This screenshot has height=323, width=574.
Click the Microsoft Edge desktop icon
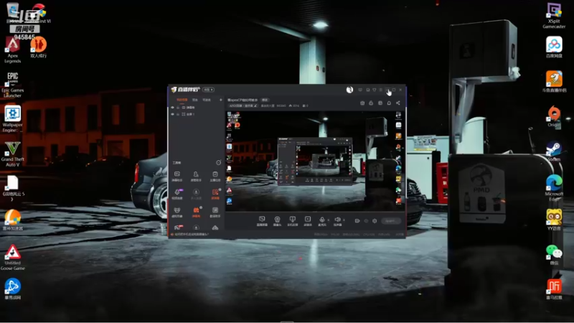pyautogui.click(x=554, y=188)
